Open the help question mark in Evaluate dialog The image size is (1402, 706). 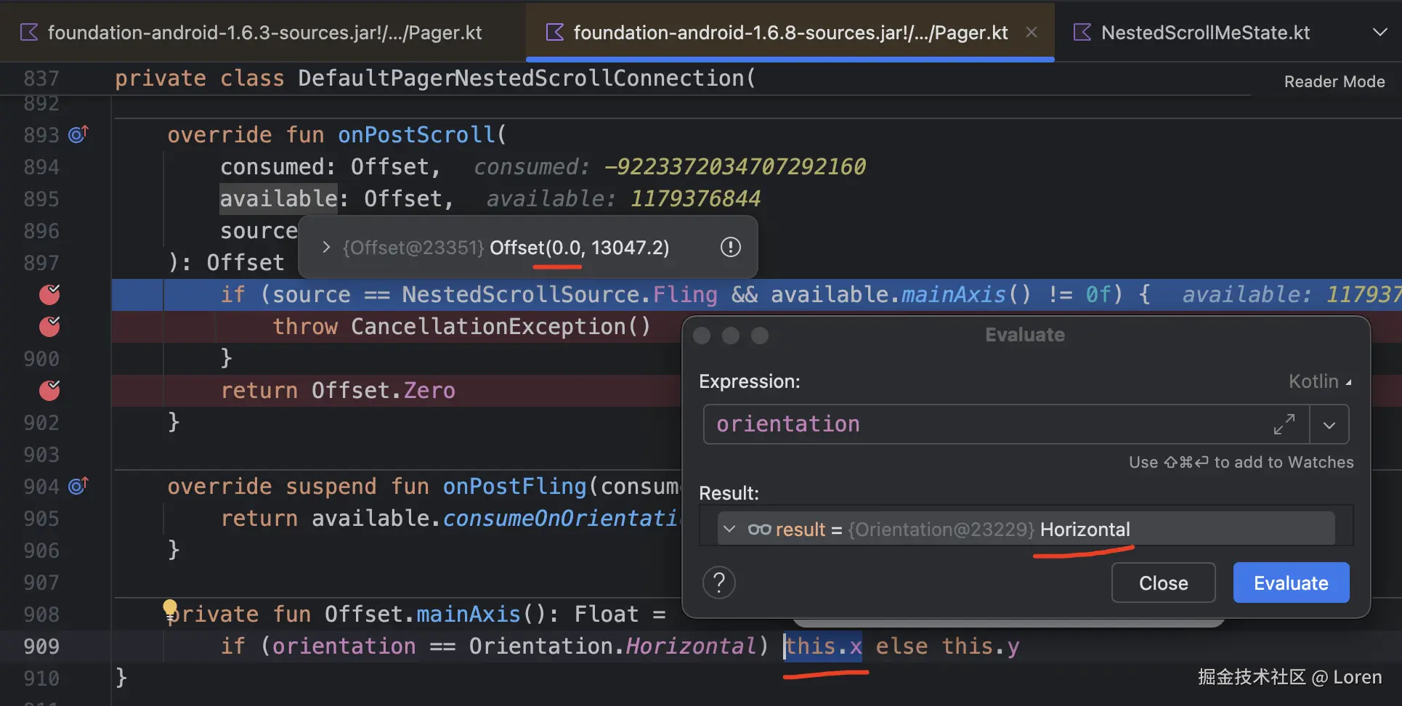718,583
